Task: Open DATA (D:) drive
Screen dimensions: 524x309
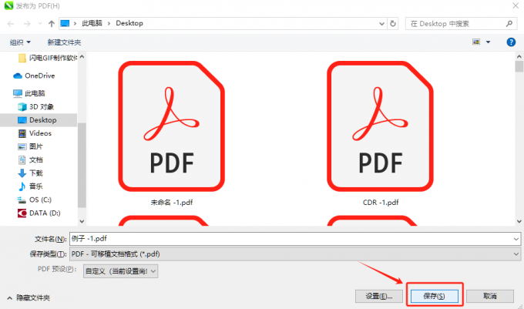Action: [x=39, y=213]
